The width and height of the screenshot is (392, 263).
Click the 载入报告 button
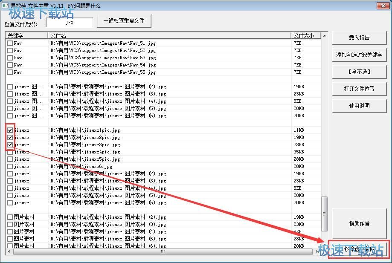359,38
